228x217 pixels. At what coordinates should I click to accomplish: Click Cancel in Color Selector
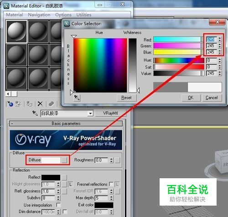click(212, 98)
